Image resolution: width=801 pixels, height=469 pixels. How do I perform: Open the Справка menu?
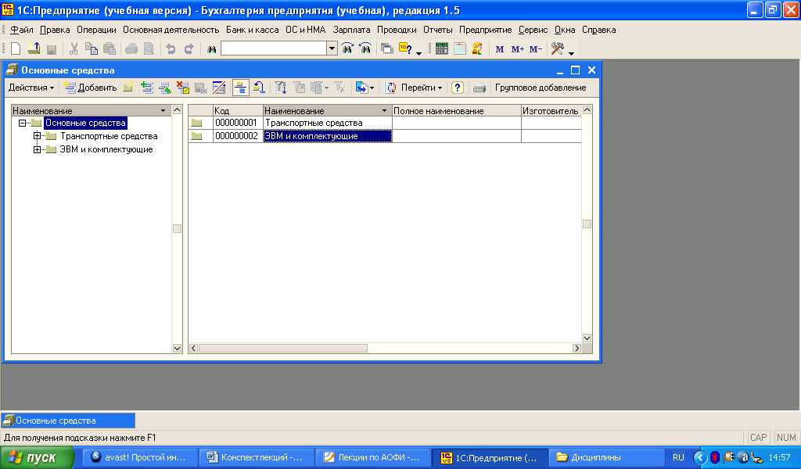pos(598,30)
